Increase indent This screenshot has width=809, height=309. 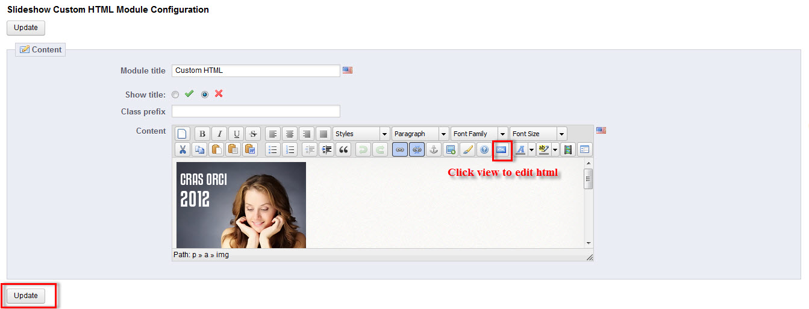point(326,149)
